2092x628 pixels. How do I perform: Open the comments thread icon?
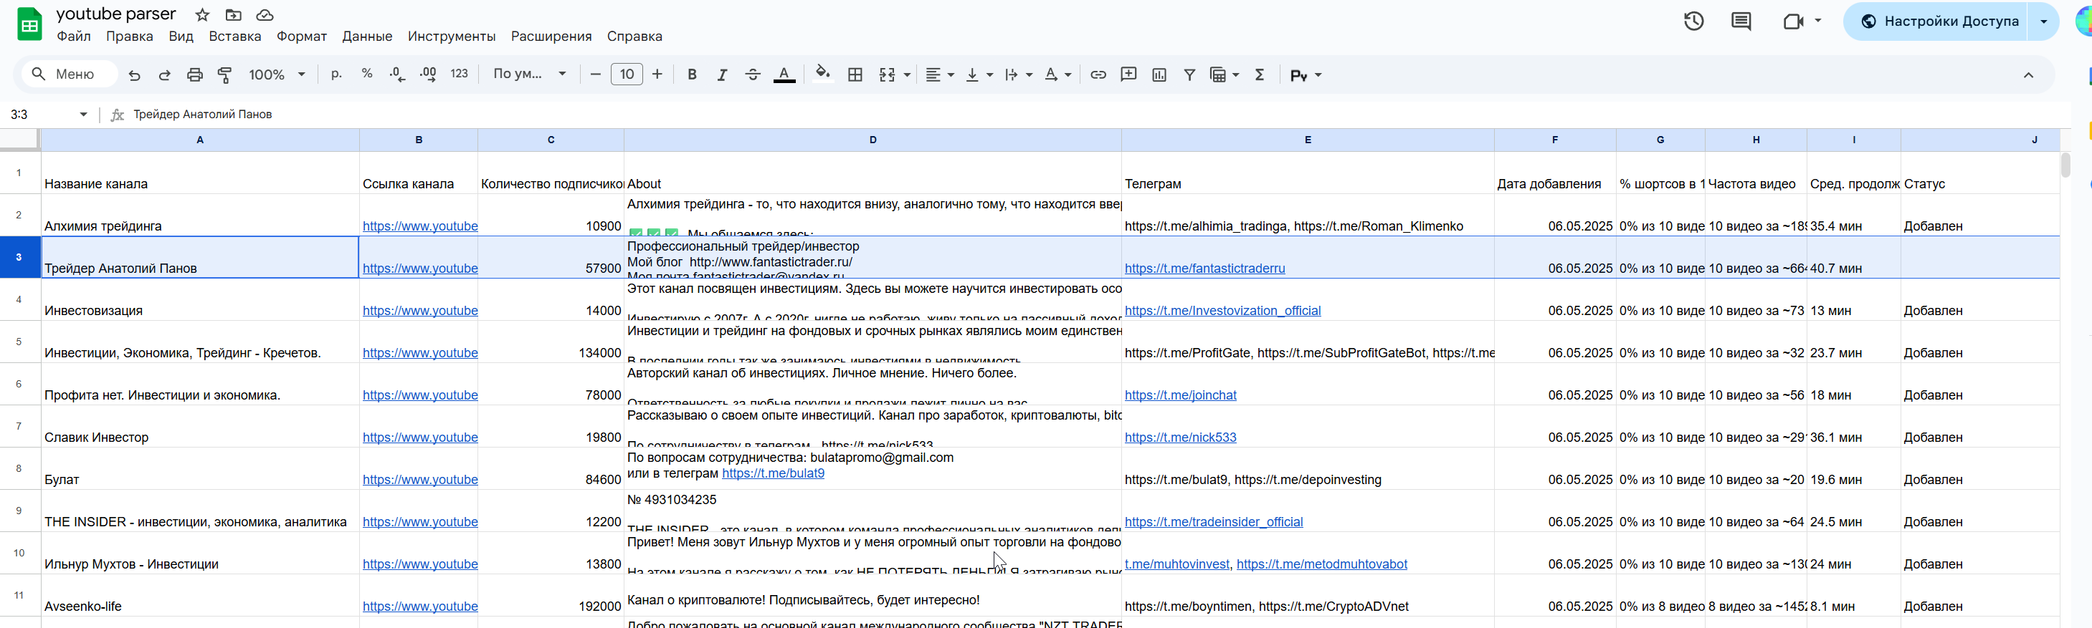pos(1741,21)
